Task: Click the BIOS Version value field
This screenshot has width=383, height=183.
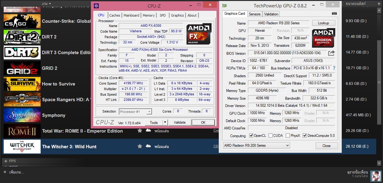Action: (287, 53)
